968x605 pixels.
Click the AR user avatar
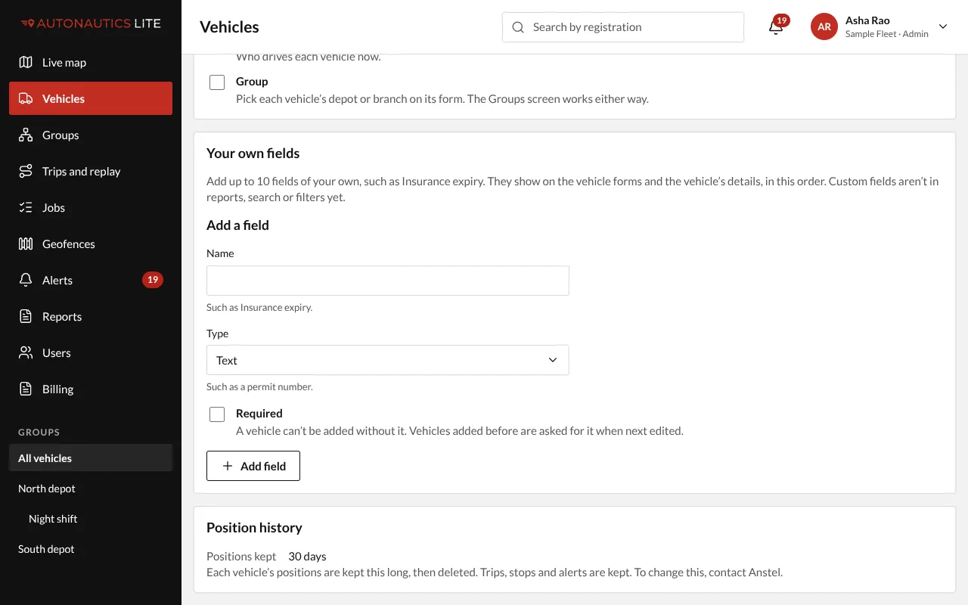coord(824,26)
